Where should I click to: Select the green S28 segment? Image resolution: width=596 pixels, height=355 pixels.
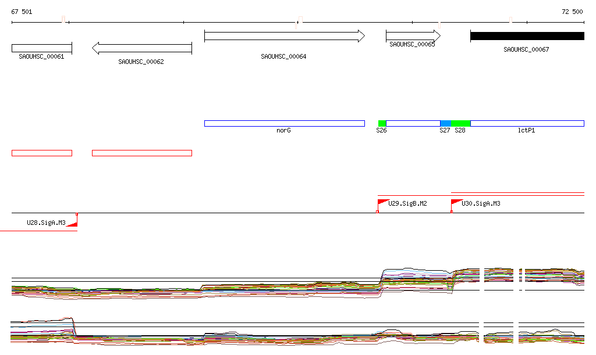(461, 123)
